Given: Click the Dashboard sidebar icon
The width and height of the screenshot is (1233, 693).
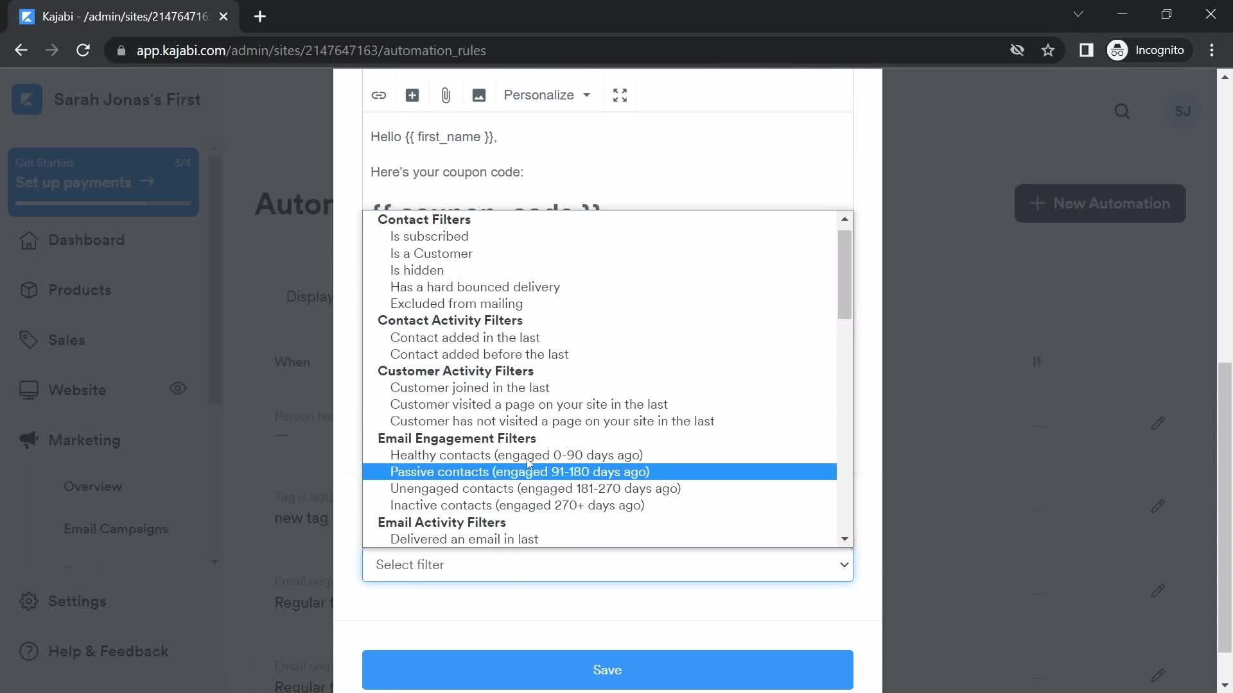Looking at the screenshot, I should click(x=27, y=241).
